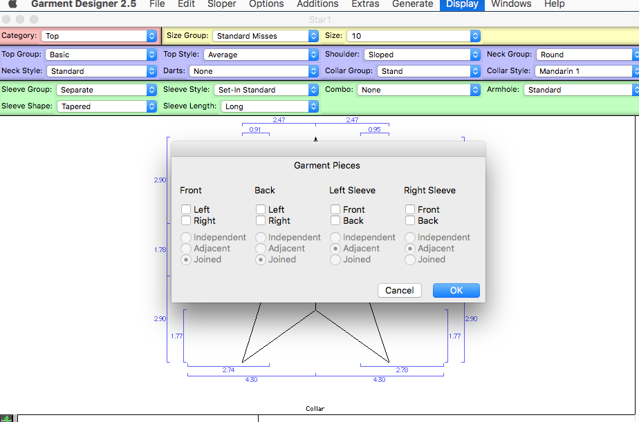Viewport: 639px width, 422px height.
Task: Open the Neck Group dropdown
Action: click(x=587, y=55)
